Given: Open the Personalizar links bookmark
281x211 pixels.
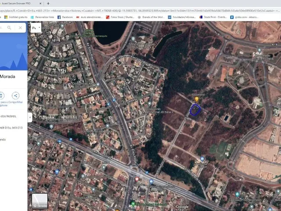Looking at the screenshot, I should [x=43, y=17].
